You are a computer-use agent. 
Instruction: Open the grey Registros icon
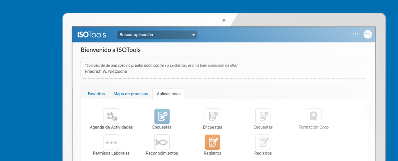(x=263, y=142)
